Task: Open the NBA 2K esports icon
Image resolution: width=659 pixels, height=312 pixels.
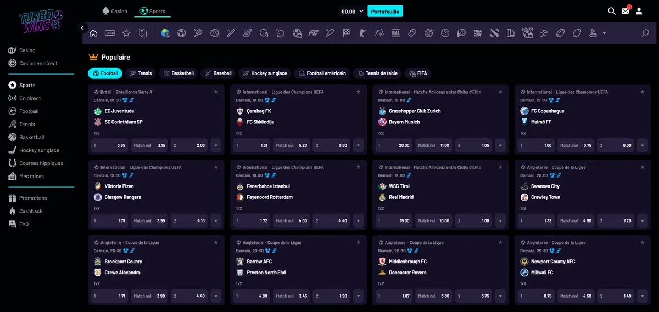Action: click(x=478, y=33)
